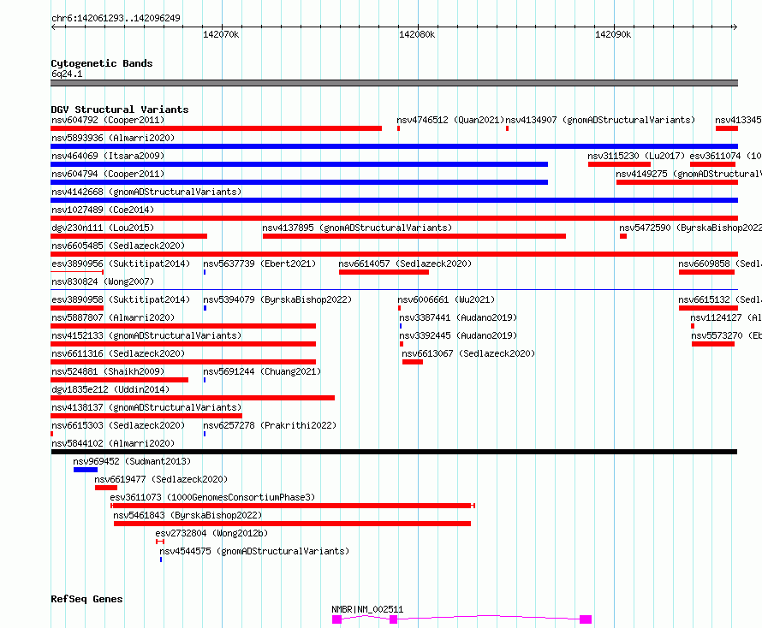Viewport: 762px width, 628px height.
Task: Click the blue nsv969452 variant bar
Action: [x=86, y=470]
